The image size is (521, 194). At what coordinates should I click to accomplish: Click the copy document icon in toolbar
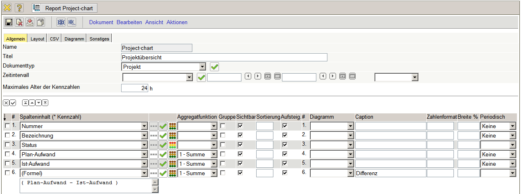41,22
